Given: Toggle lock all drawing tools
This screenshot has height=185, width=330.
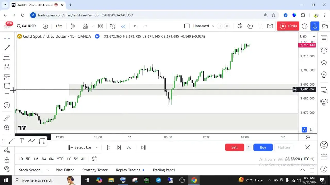Looking at the screenshot, I should click(x=7, y=160).
